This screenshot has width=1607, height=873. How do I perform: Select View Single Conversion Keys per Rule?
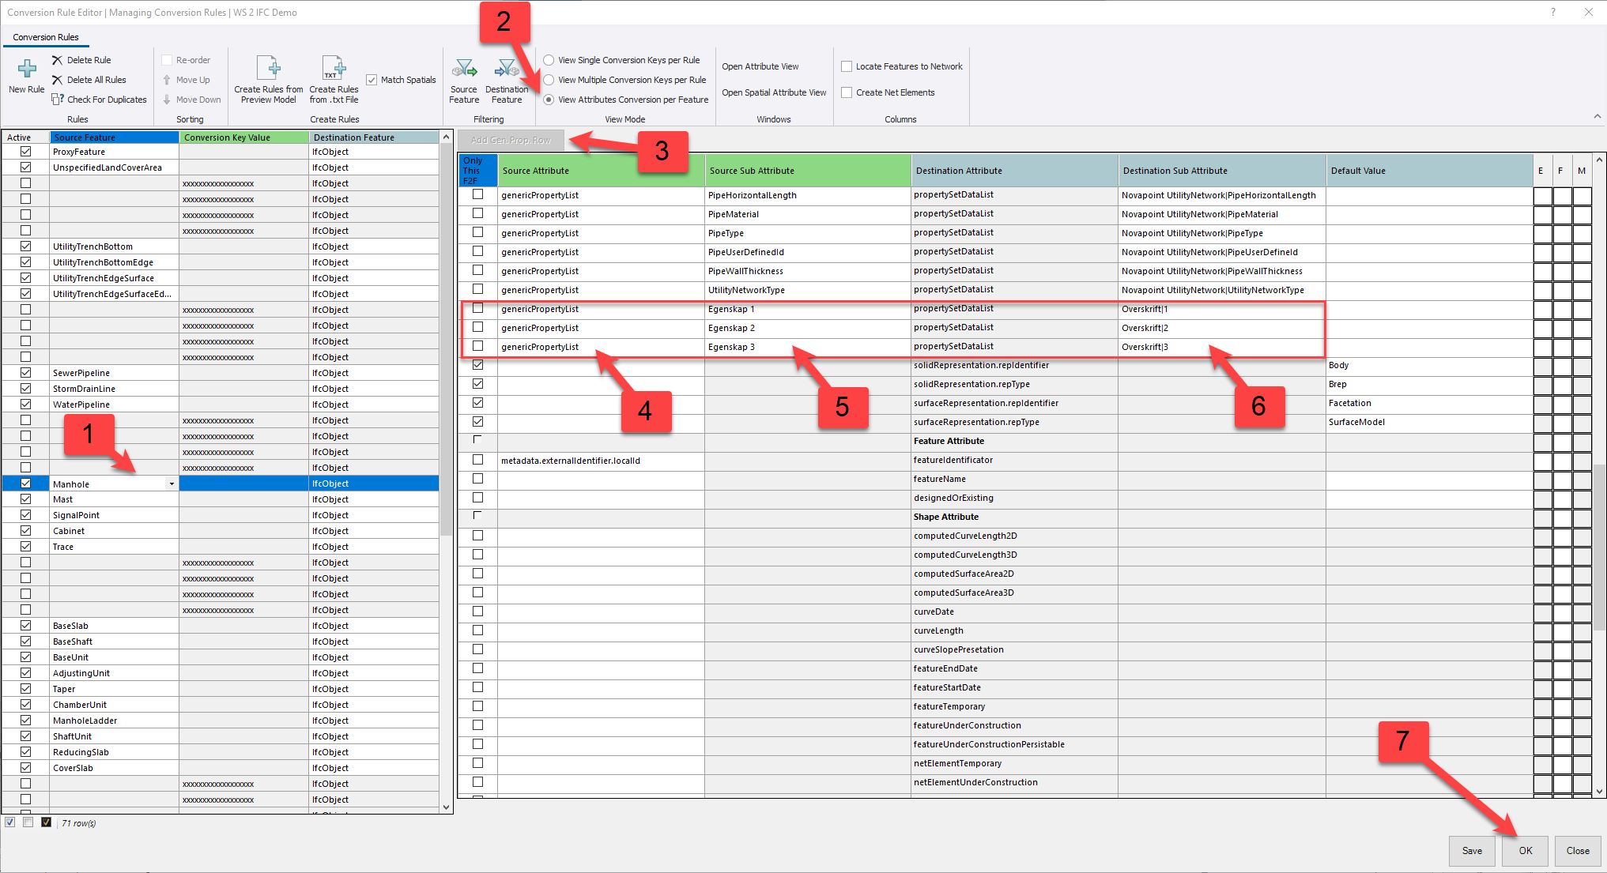549,60
